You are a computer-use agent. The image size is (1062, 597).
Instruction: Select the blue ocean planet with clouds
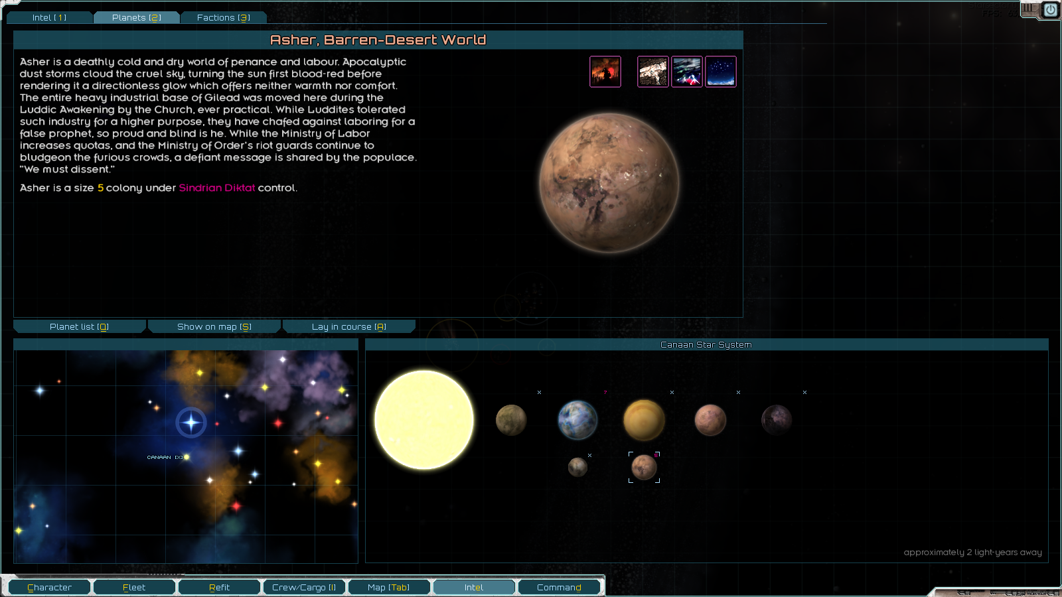pos(577,420)
